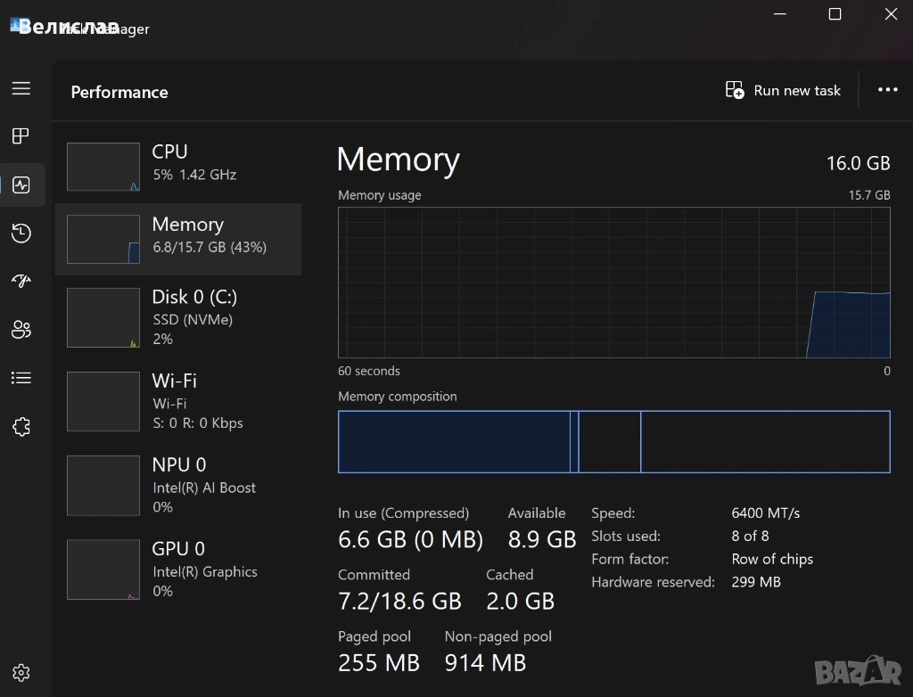
Task: Select the GPU 0 Intel Graphics item
Action: [178, 569]
